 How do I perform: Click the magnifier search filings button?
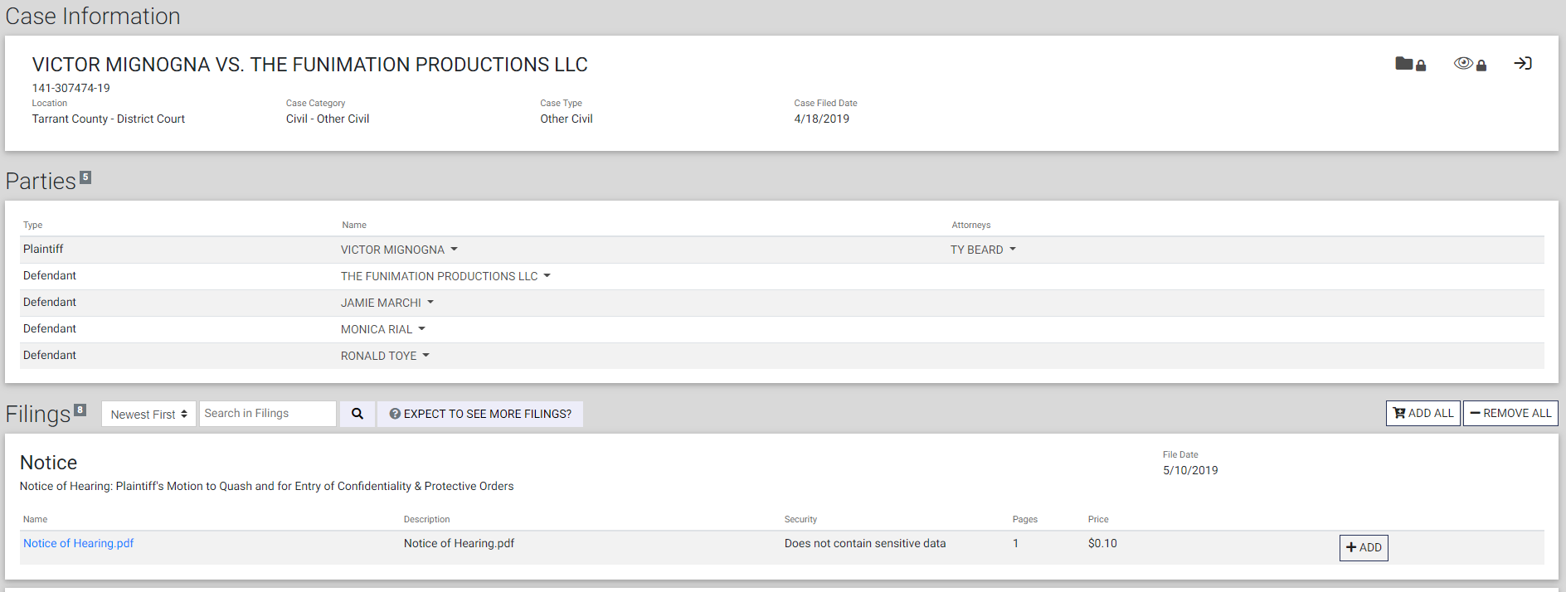pyautogui.click(x=357, y=414)
